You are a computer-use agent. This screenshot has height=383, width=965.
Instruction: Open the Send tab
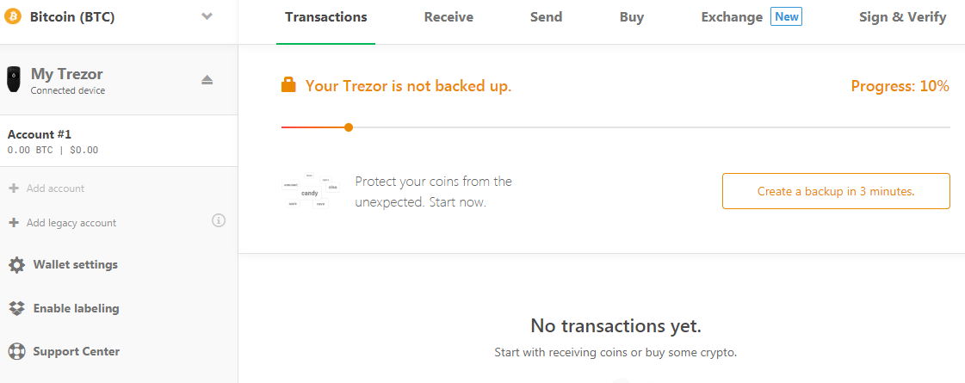coord(546,17)
